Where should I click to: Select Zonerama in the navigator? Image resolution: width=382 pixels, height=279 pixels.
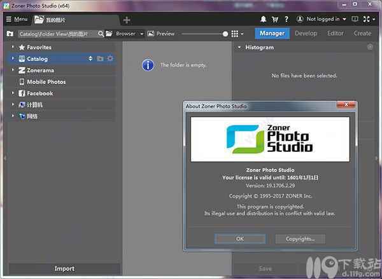click(41, 71)
